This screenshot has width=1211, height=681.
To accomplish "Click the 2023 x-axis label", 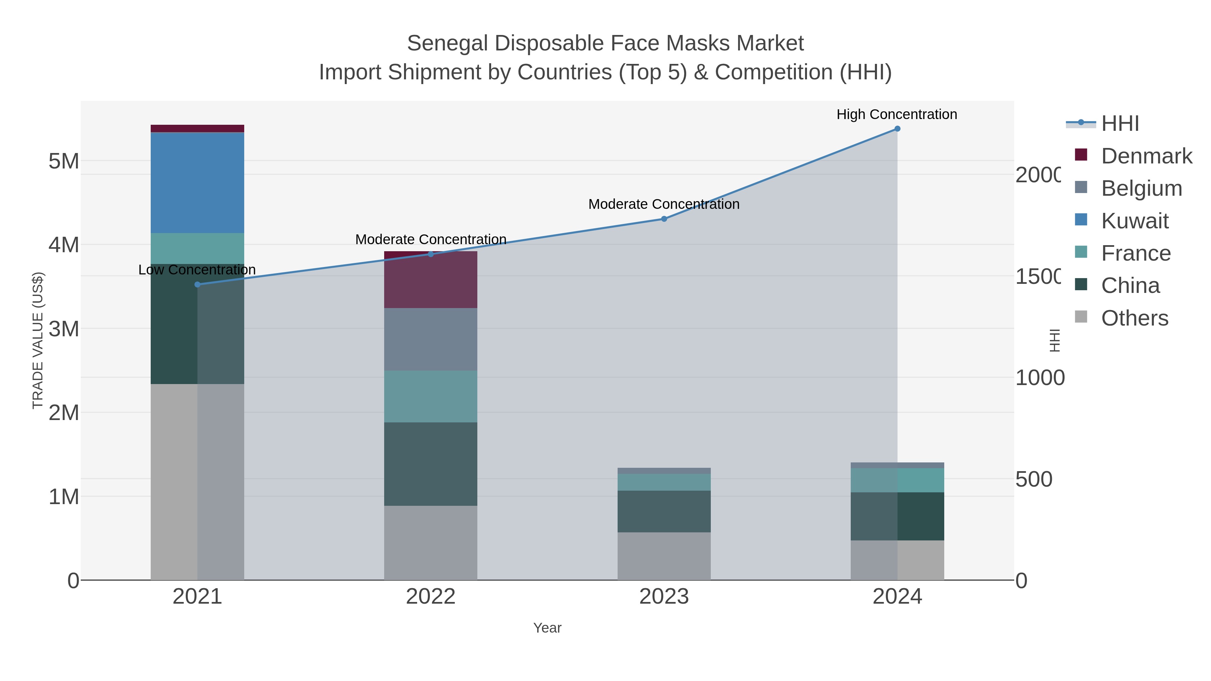I will point(664,597).
